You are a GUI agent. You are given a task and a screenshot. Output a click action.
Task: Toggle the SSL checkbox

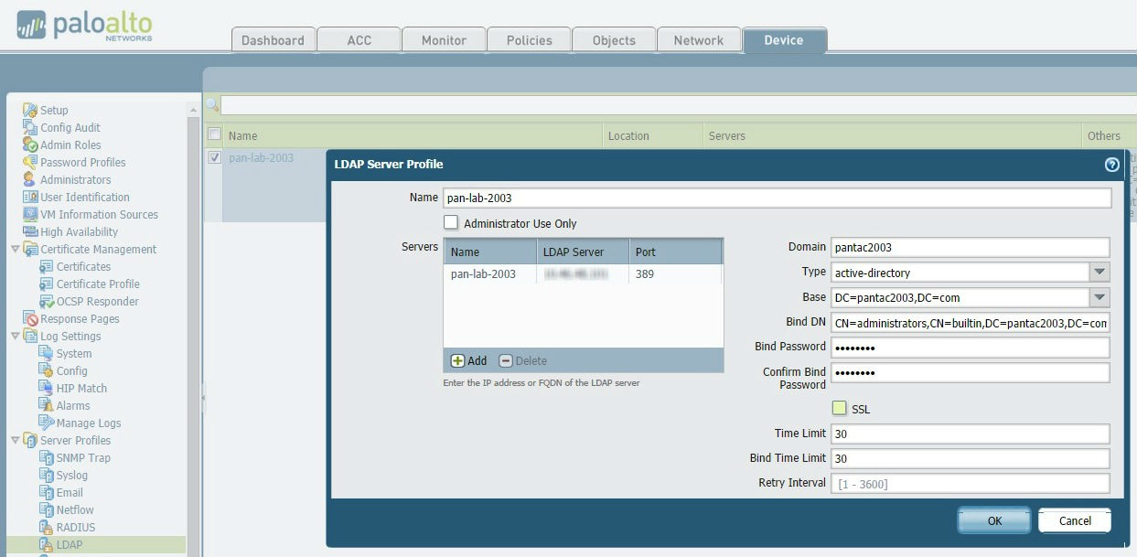[839, 409]
